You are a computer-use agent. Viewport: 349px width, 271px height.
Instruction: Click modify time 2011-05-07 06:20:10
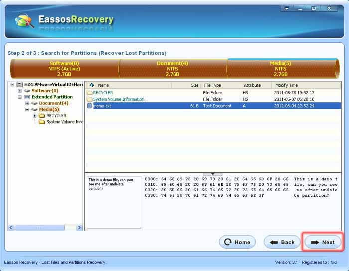click(294, 99)
